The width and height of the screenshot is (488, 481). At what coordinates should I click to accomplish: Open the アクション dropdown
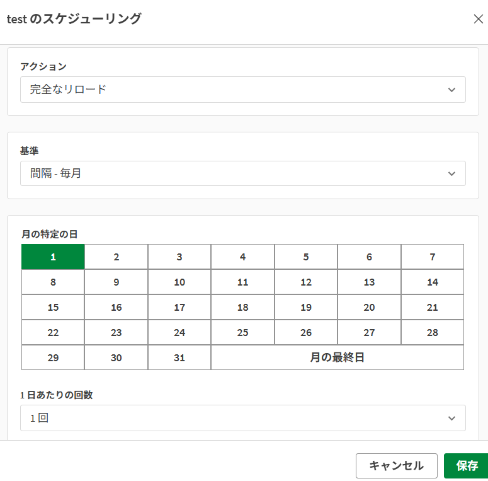(242, 90)
